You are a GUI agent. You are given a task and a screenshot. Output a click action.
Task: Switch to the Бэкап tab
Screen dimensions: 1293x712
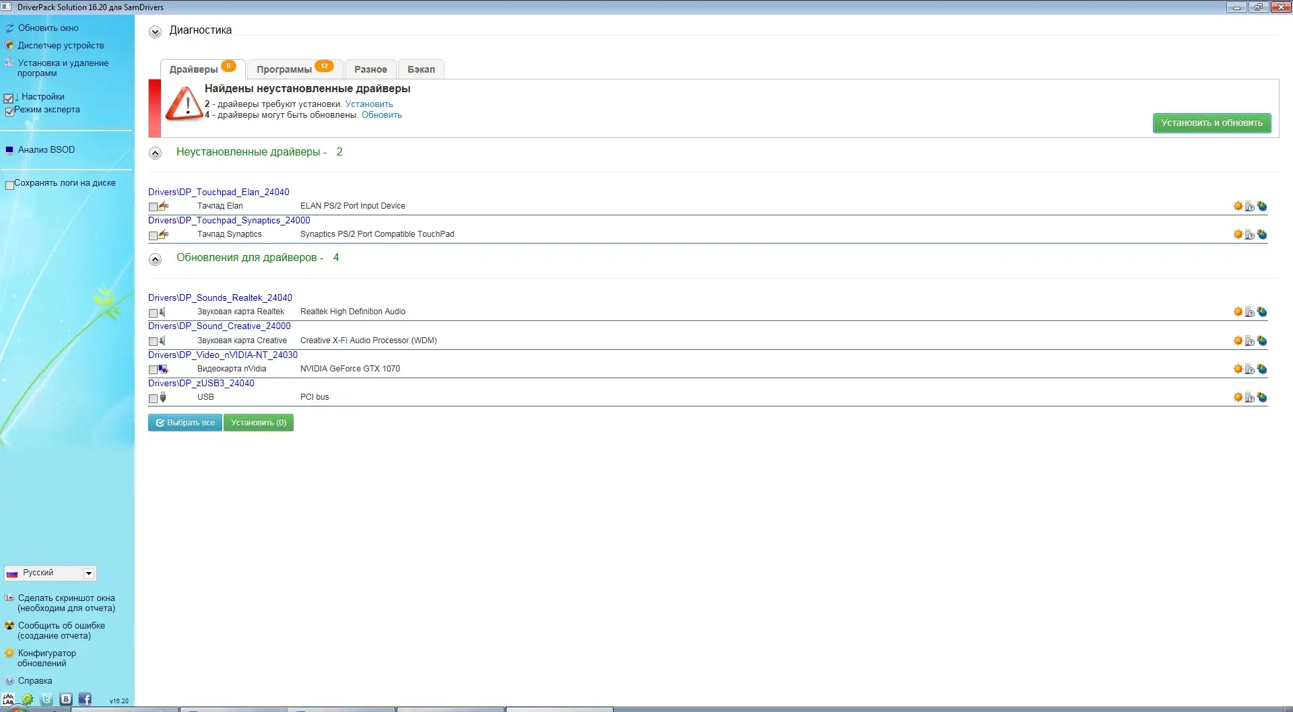point(421,69)
